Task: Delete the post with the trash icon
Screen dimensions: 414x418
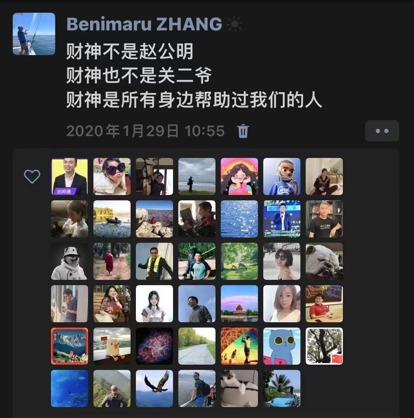Action: coord(243,131)
